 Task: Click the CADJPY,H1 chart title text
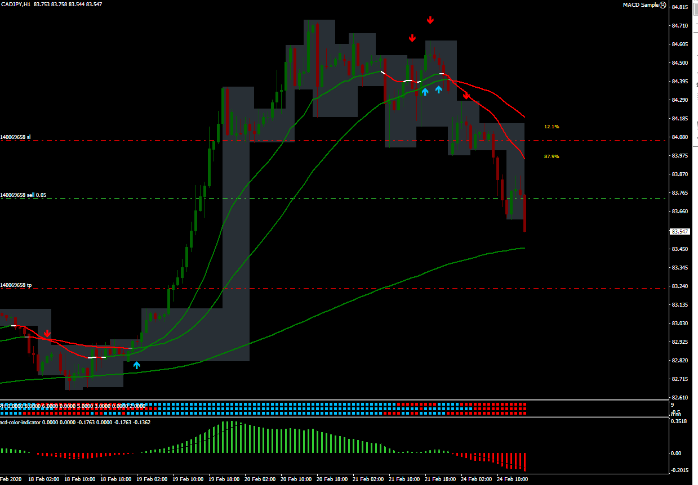pyautogui.click(x=16, y=4)
